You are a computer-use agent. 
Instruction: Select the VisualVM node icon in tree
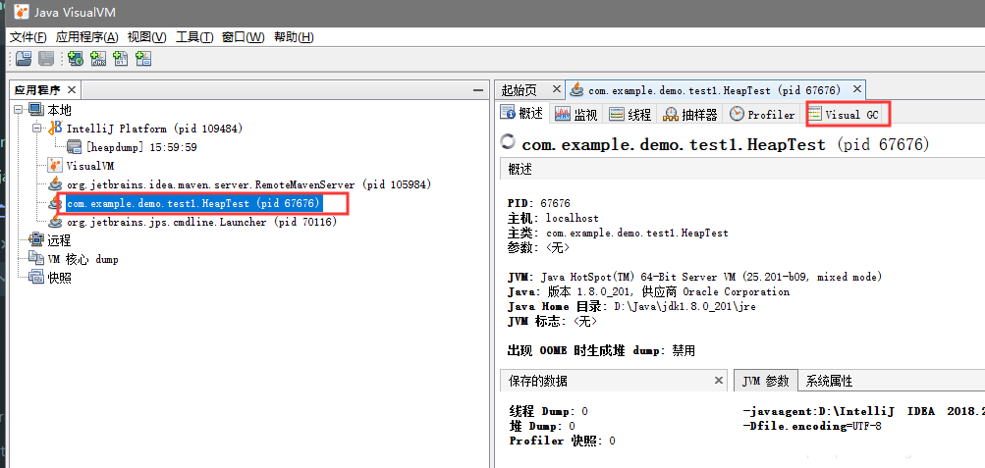(x=57, y=166)
